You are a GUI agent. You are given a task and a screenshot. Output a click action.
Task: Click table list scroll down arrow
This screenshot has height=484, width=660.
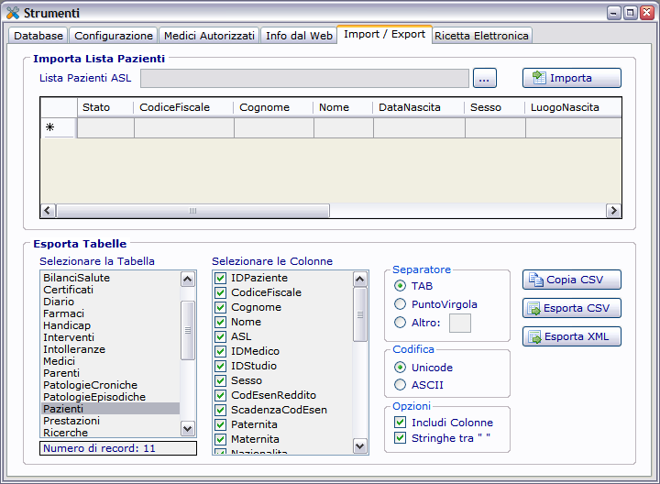(188, 429)
